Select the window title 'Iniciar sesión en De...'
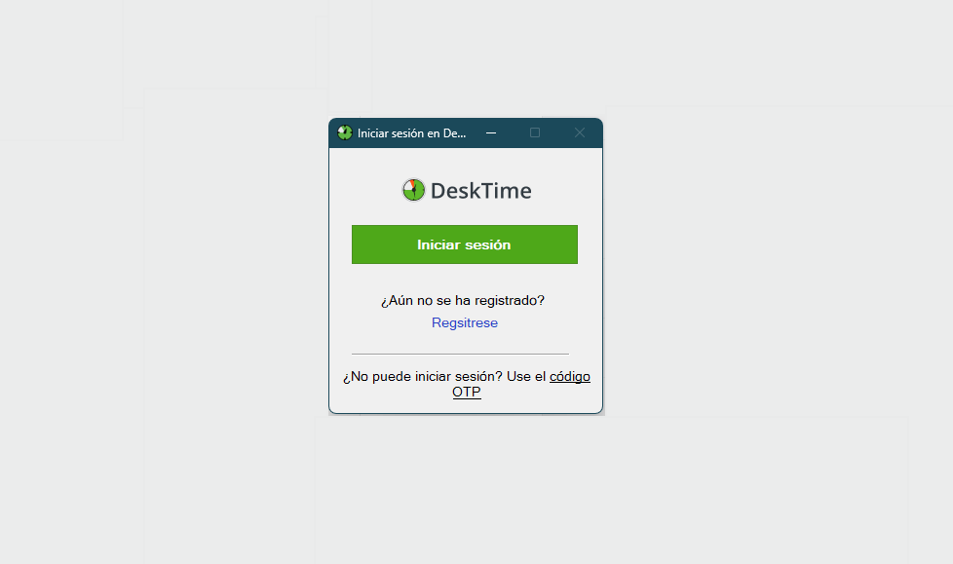Image resolution: width=953 pixels, height=564 pixels. 411,133
